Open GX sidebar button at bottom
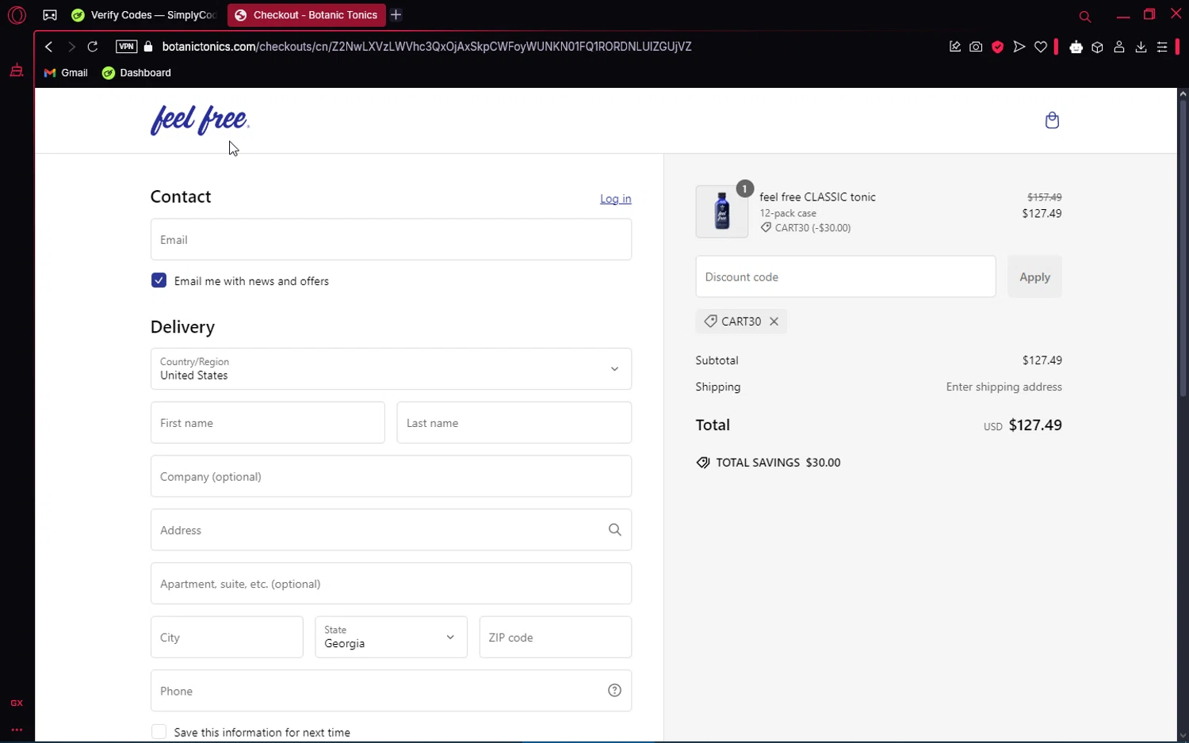Screen dimensions: 1189x743 pos(17,703)
